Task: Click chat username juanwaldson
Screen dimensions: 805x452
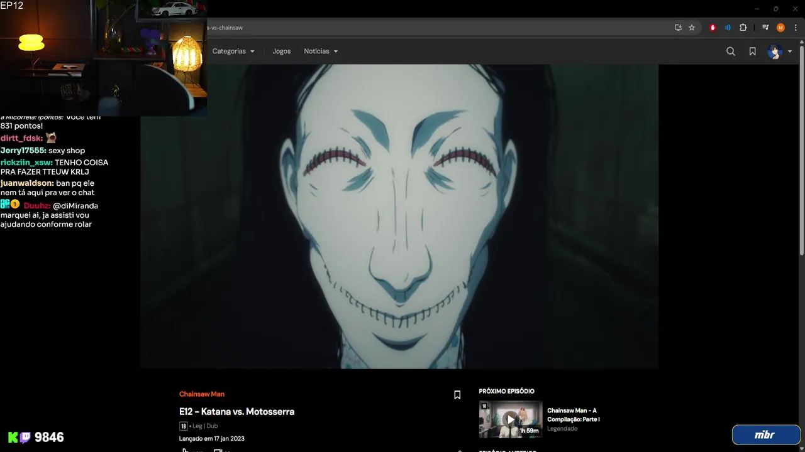Action: 27,183
